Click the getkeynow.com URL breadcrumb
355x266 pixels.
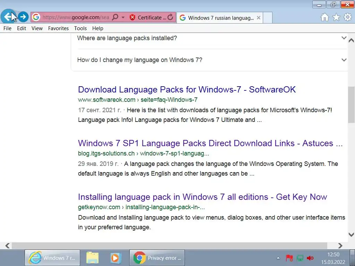pyautogui.click(x=141, y=207)
